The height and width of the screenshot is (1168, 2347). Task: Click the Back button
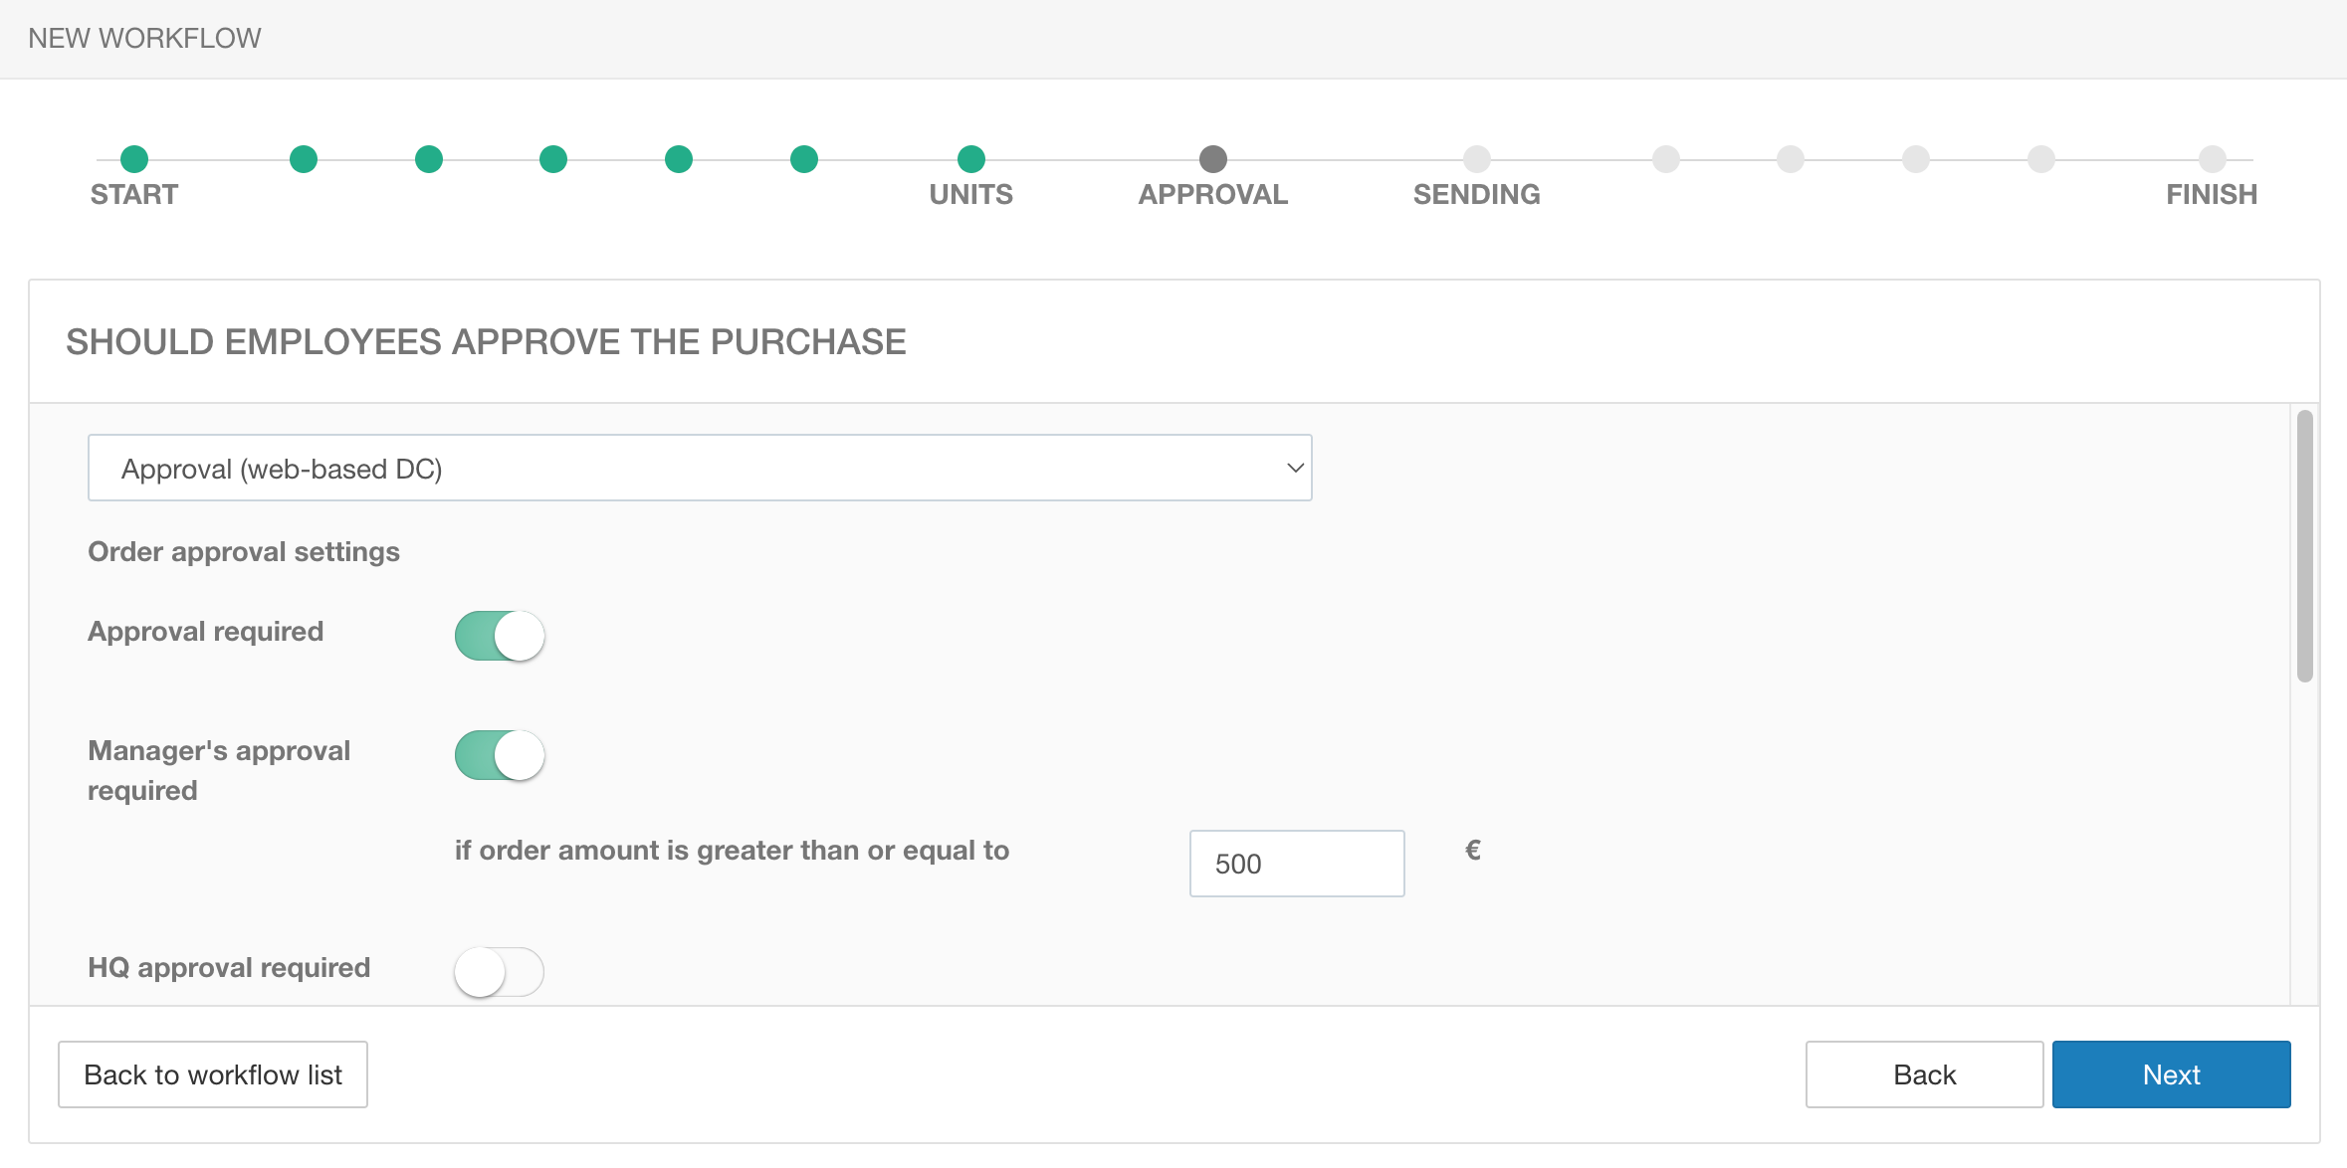[x=1923, y=1074]
